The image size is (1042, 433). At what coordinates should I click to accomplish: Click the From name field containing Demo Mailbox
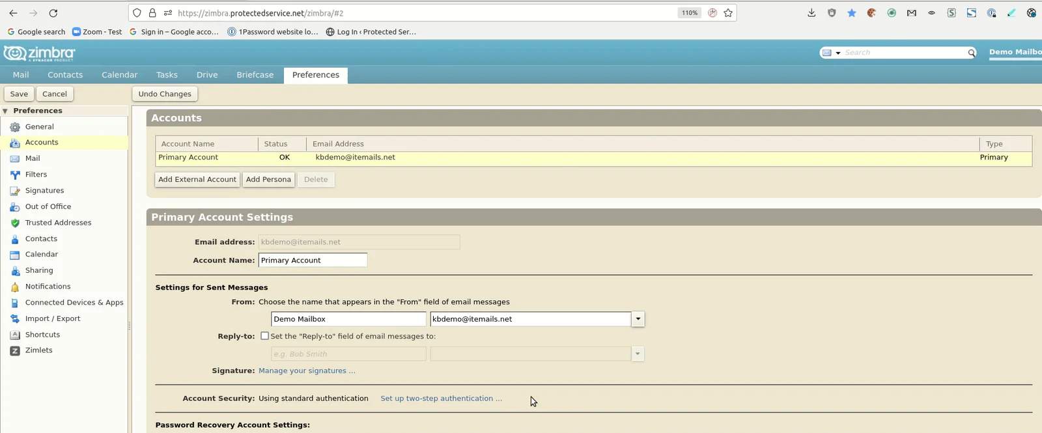click(x=348, y=319)
